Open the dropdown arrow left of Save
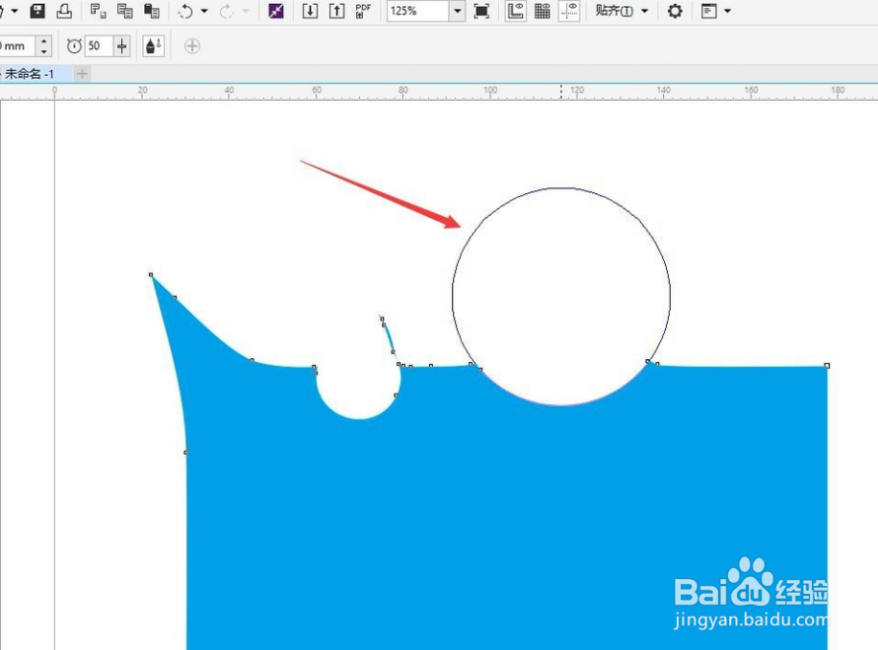Image resolution: width=878 pixels, height=650 pixels. [x=14, y=11]
